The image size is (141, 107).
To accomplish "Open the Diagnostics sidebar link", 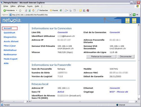I will 10,37.
